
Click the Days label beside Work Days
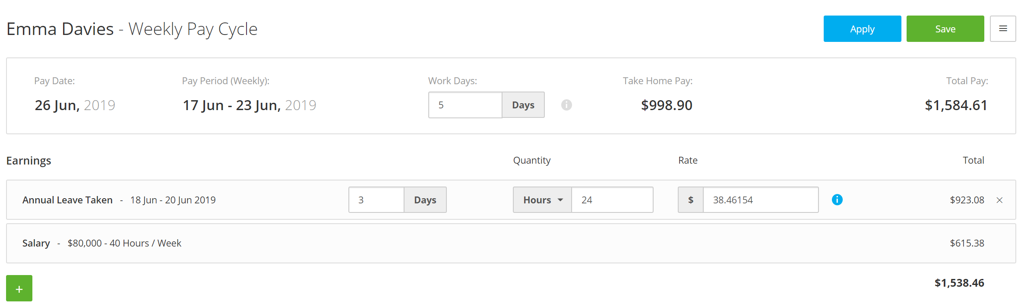(x=523, y=105)
